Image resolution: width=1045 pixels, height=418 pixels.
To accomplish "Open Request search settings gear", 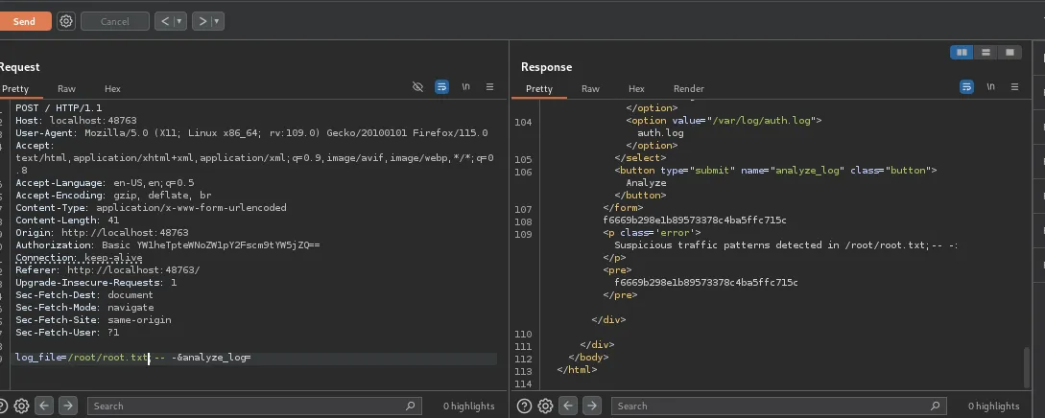I will tap(21, 406).
